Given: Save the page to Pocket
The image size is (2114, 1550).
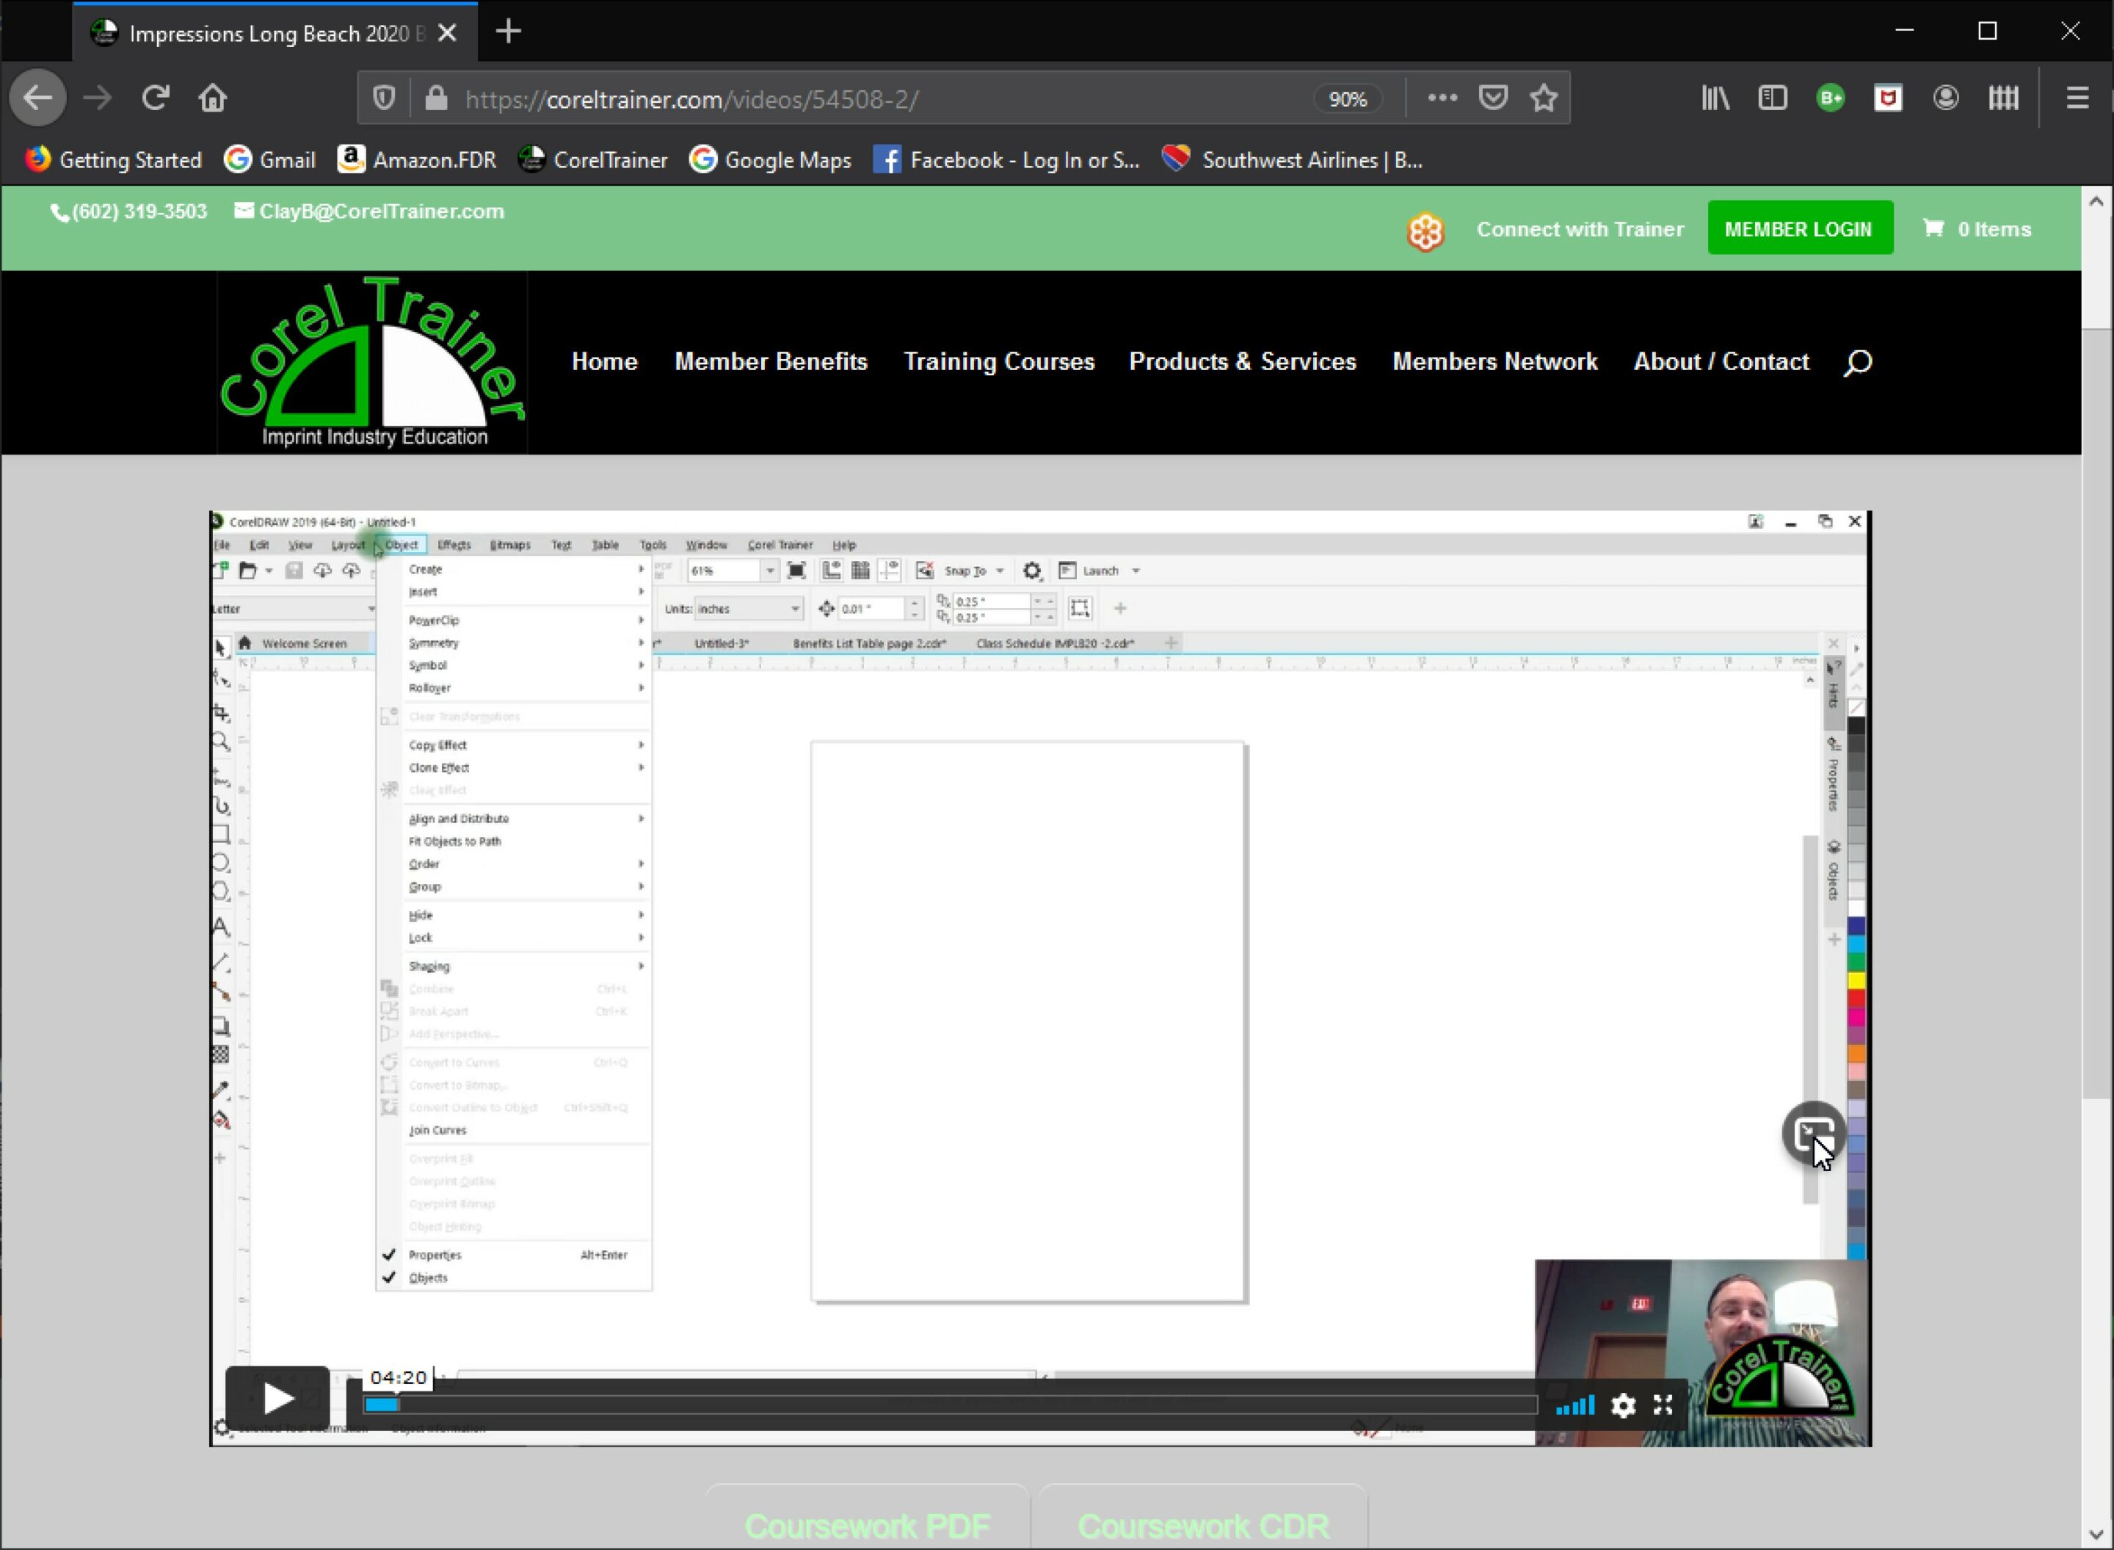Looking at the screenshot, I should (1493, 98).
